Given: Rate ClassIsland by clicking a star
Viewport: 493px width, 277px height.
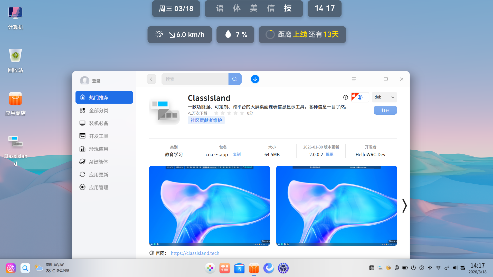Looking at the screenshot, I should click(229, 113).
